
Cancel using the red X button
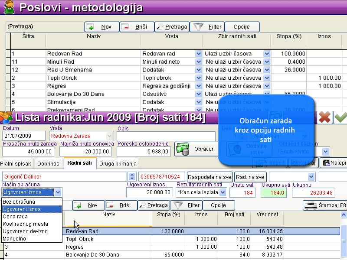pyautogui.click(x=324, y=117)
